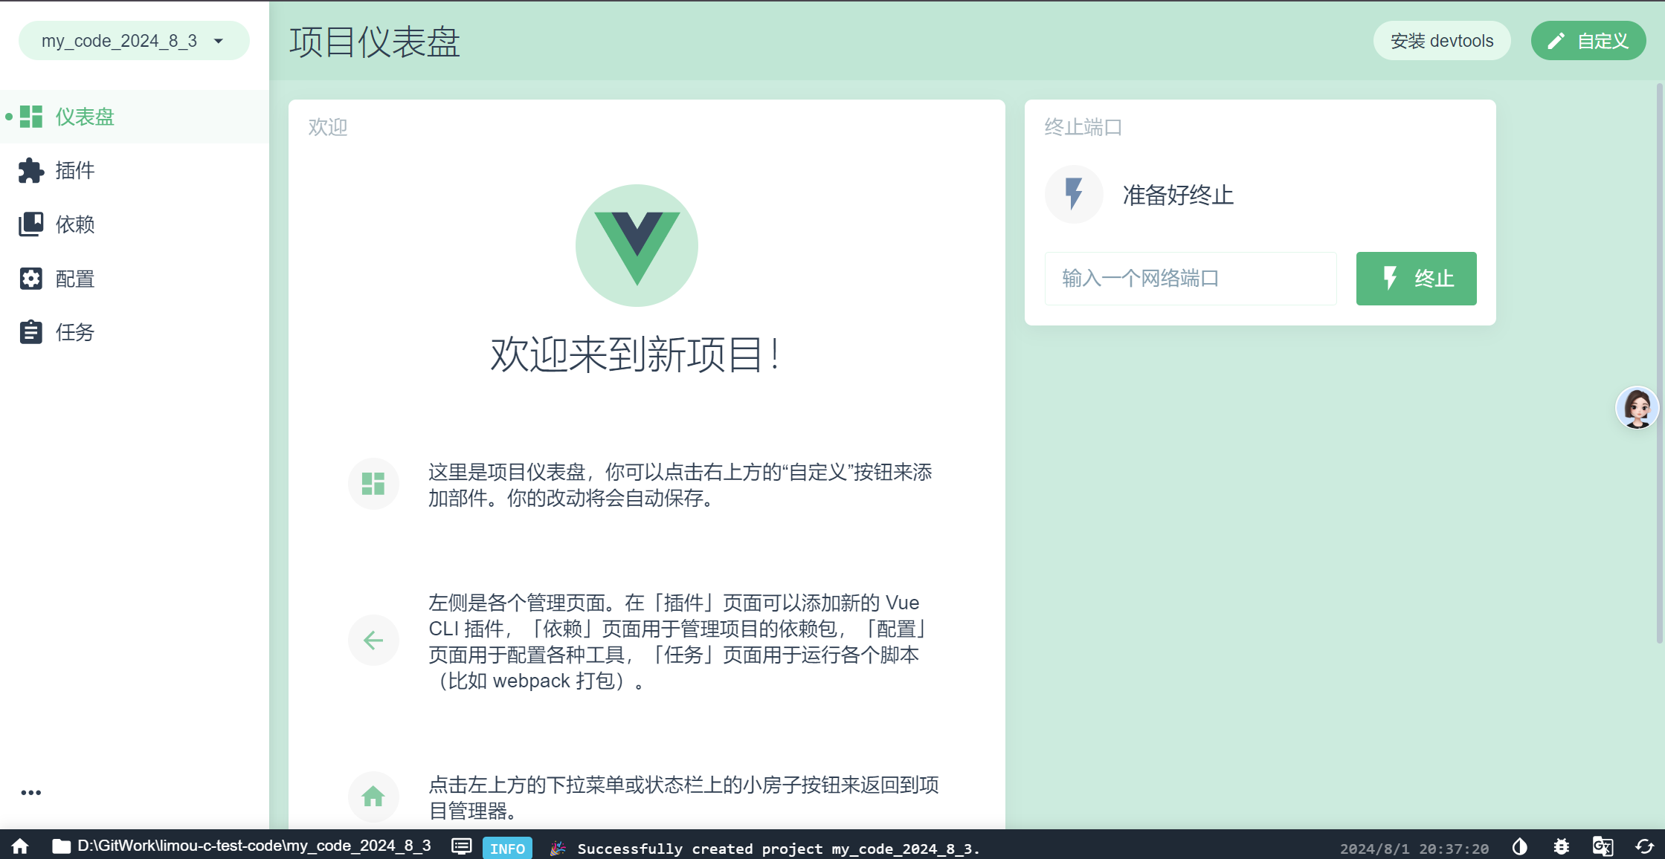Open the Plugins puzzle-piece icon in sidebar
Image resolution: width=1665 pixels, height=859 pixels.
coord(30,171)
